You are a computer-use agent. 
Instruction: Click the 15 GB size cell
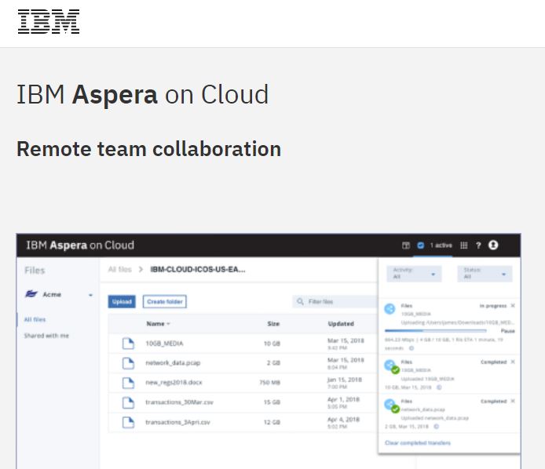[x=272, y=402]
